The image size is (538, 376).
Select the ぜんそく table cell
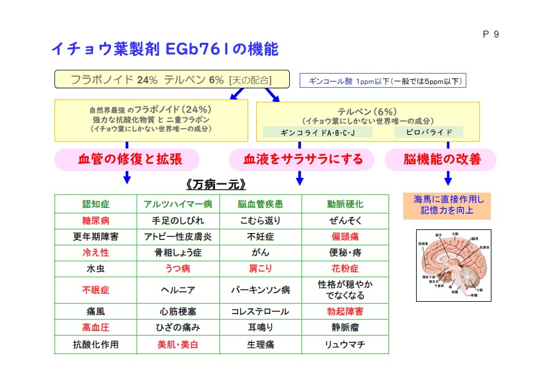345,221
